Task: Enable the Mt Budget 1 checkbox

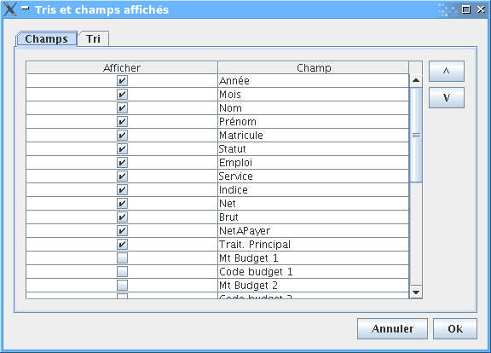Action: [122, 258]
